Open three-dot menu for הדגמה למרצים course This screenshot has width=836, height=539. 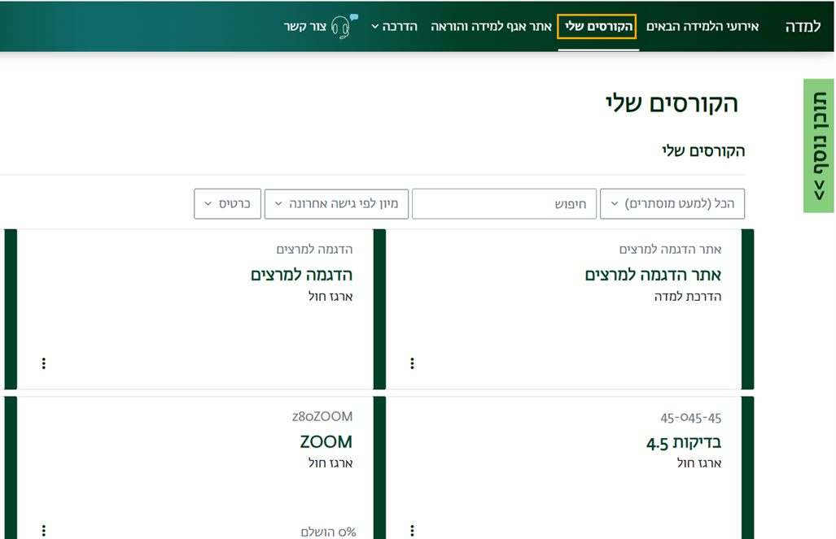pos(44,363)
